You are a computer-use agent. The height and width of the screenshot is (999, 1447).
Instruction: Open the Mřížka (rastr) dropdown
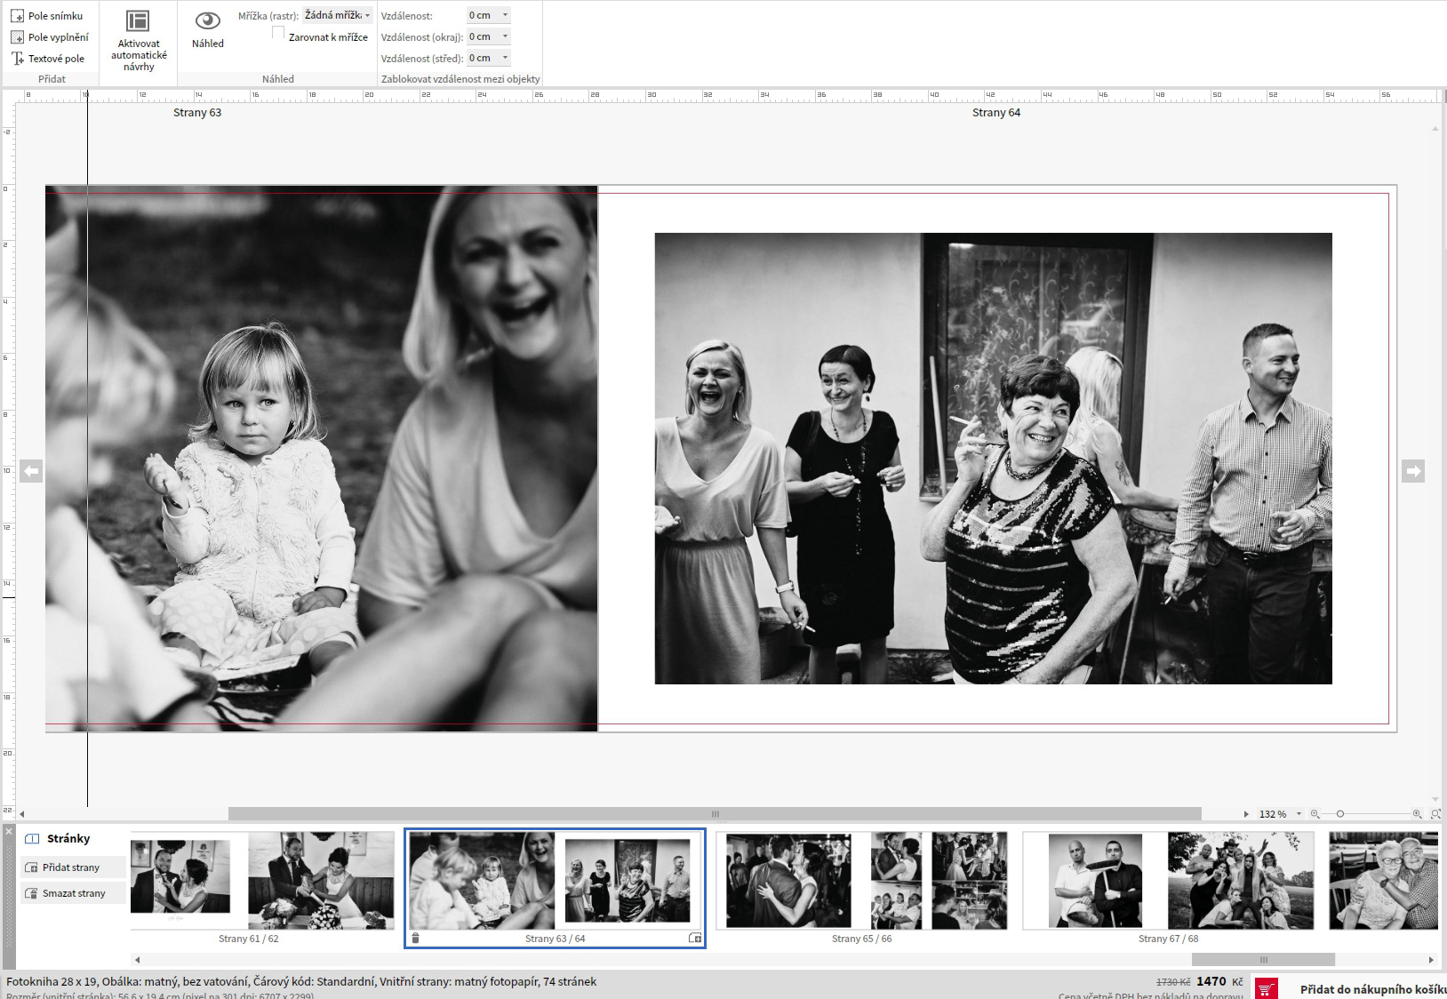pyautogui.click(x=337, y=15)
